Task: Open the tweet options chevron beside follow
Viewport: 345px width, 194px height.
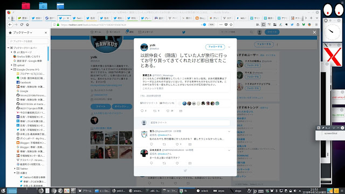Action: (x=229, y=47)
